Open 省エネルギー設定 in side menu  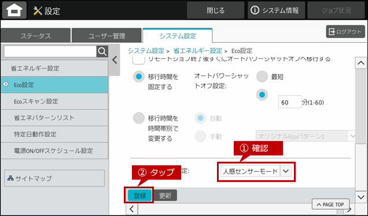tap(54, 68)
